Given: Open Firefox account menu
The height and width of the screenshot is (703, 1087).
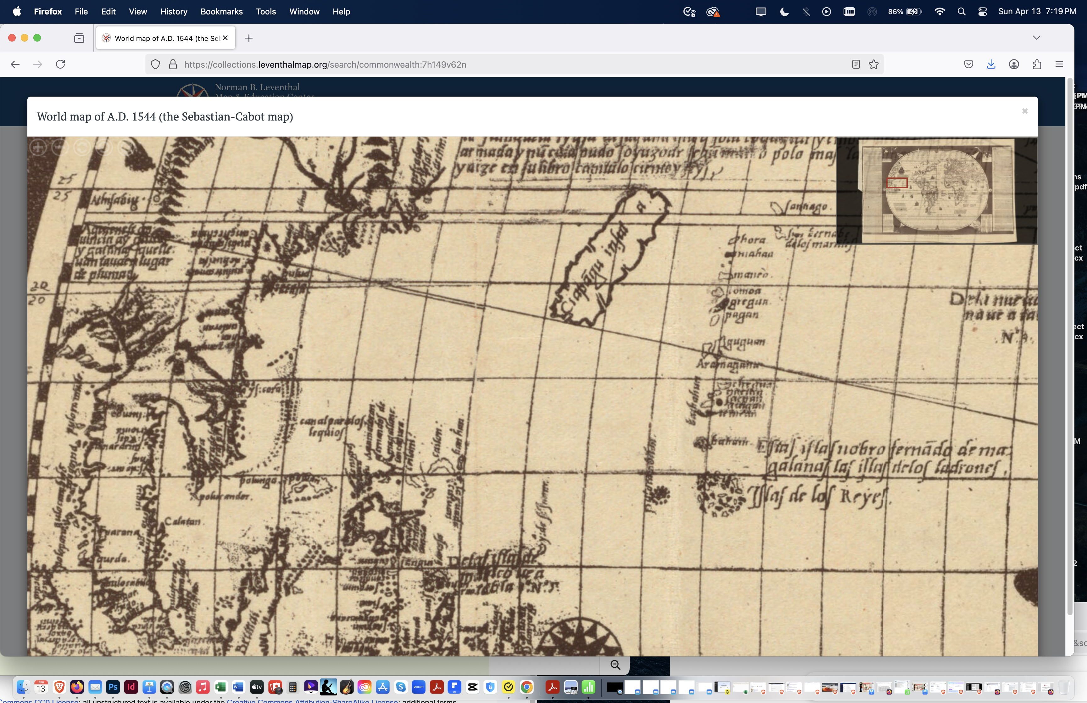Looking at the screenshot, I should coord(1014,65).
